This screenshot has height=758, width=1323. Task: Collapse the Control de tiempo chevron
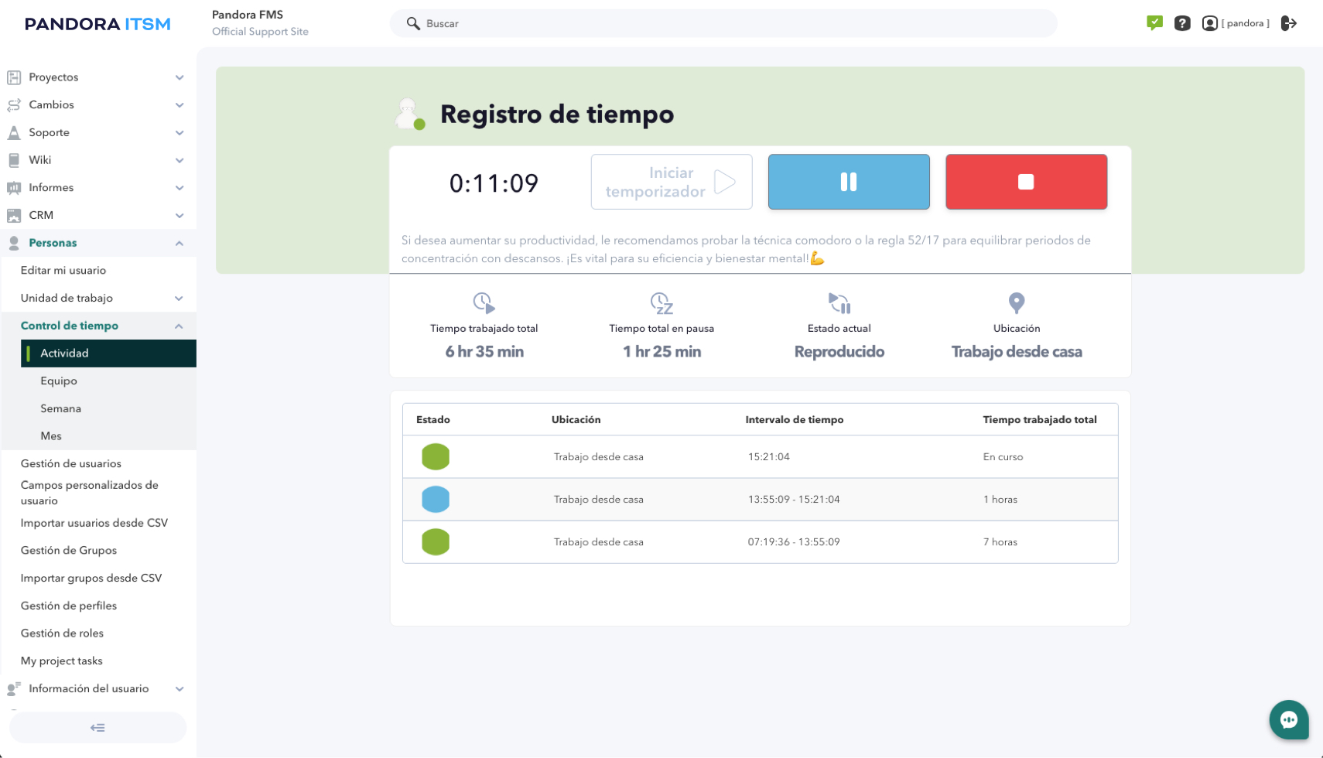(179, 326)
